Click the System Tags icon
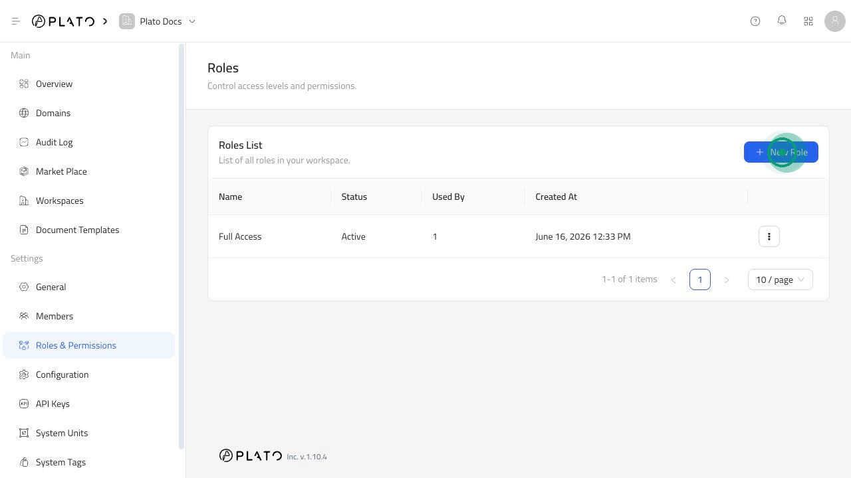Screen dimensions: 851x478 pos(24,462)
